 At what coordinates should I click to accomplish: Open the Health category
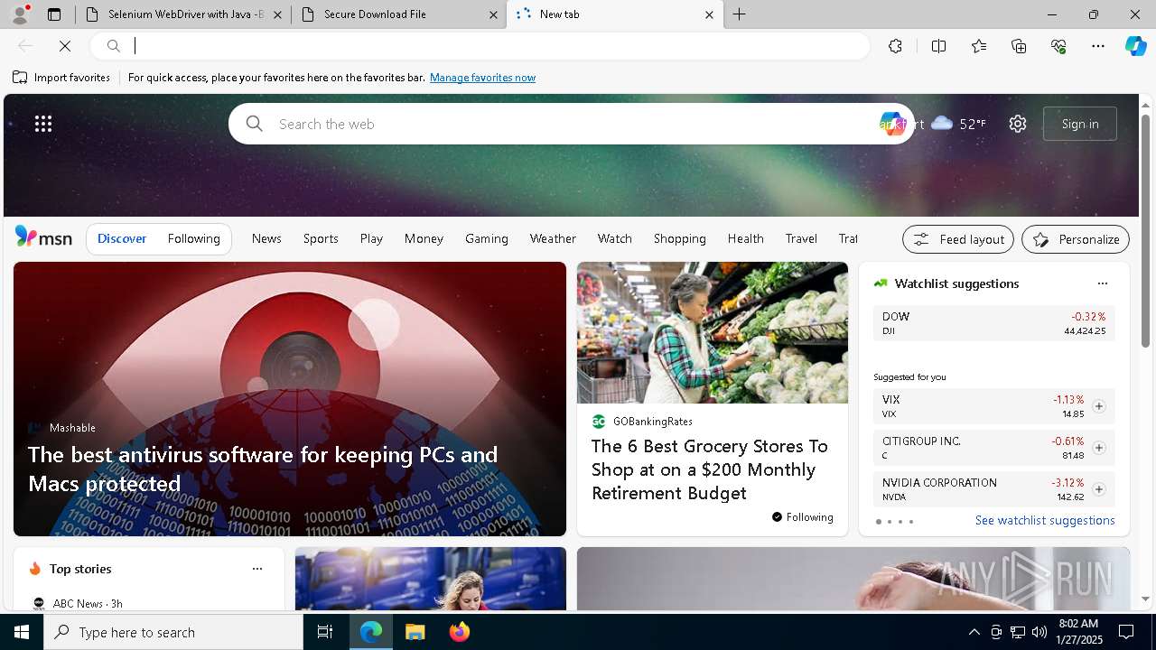pos(745,238)
